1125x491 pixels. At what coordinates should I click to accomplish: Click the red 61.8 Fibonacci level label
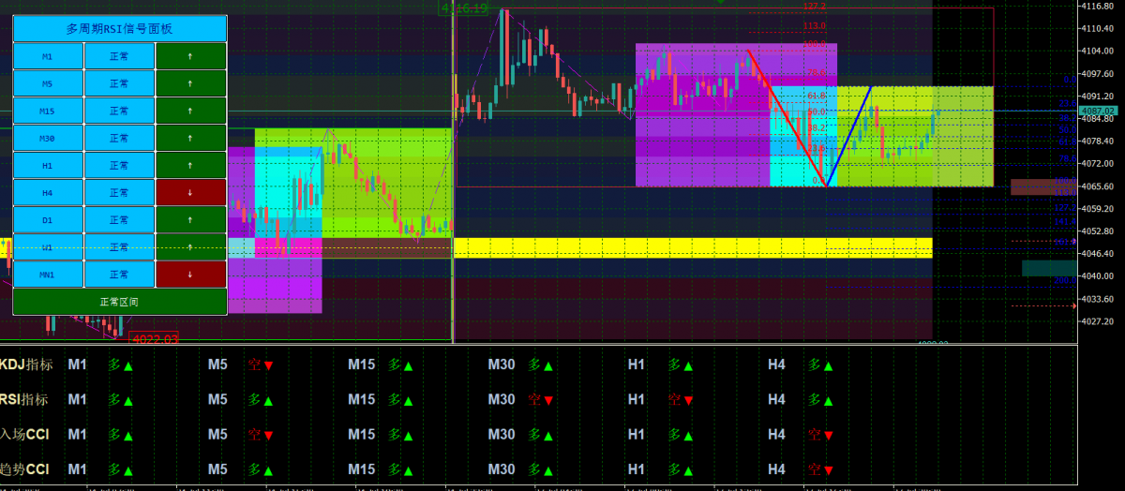[x=816, y=96]
